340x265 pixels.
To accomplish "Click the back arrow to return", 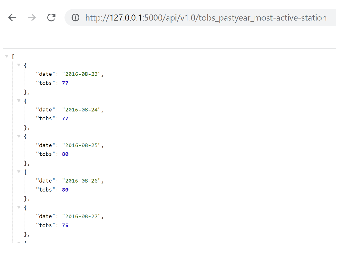I will 12,17.
